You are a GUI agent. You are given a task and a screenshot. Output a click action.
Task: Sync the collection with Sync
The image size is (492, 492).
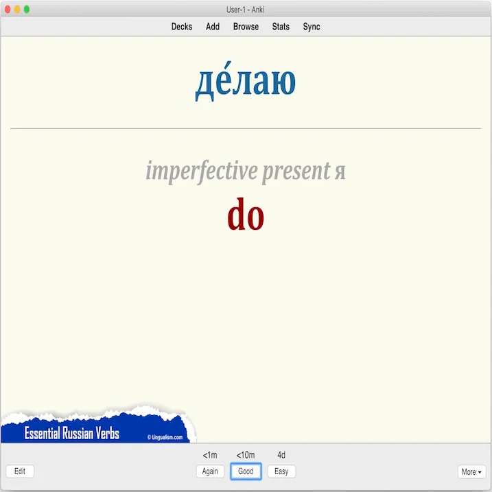pos(312,27)
